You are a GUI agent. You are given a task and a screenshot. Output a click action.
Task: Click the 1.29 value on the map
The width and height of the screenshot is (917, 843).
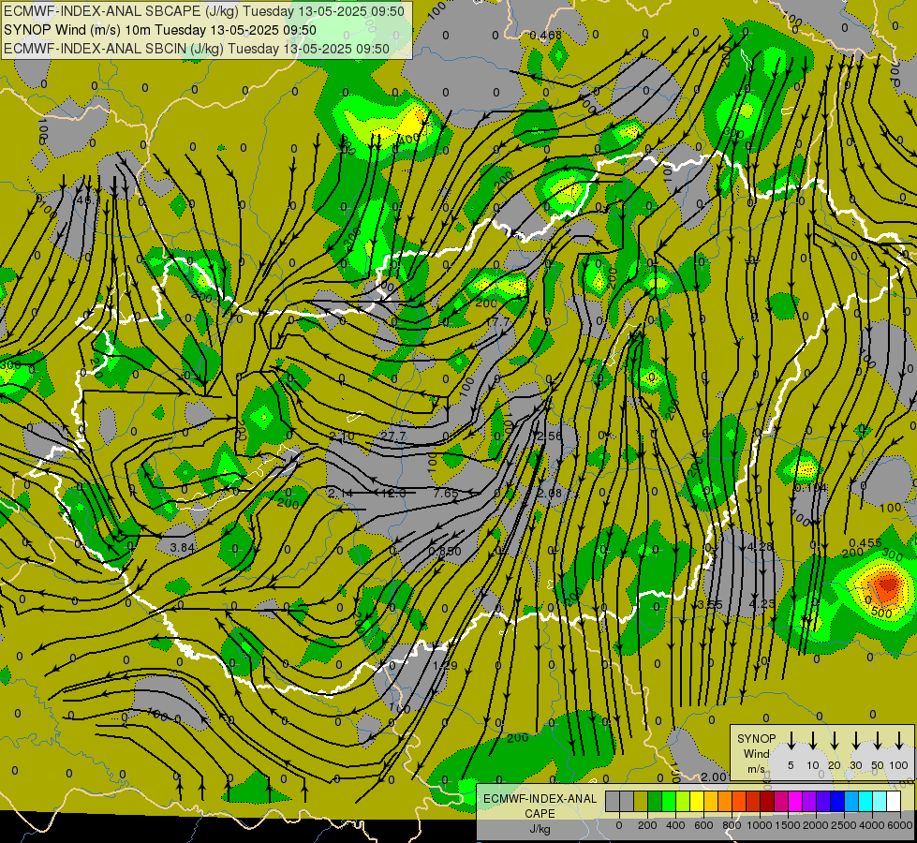(445, 666)
